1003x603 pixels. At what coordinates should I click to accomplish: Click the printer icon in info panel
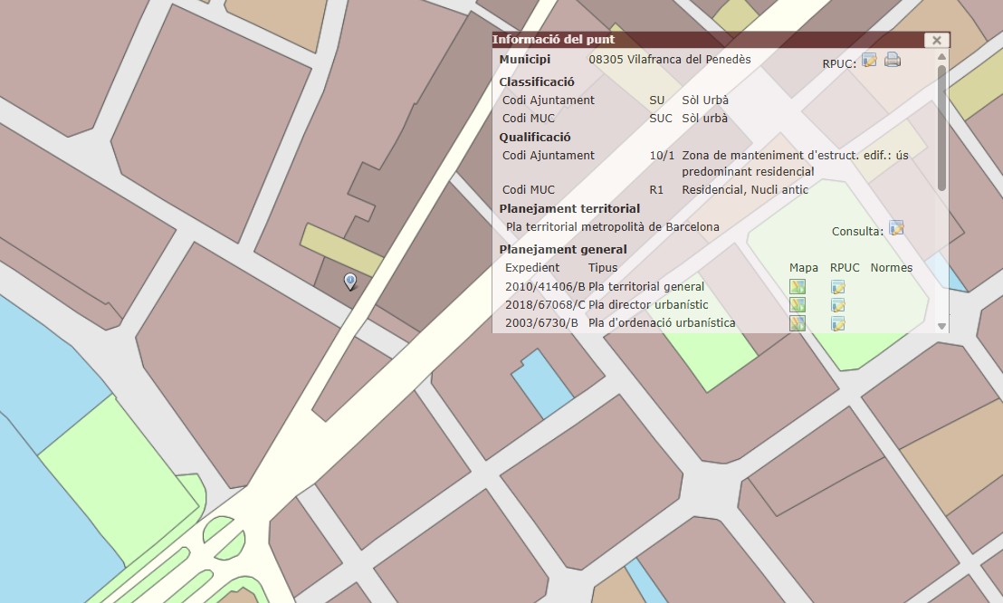click(x=893, y=61)
